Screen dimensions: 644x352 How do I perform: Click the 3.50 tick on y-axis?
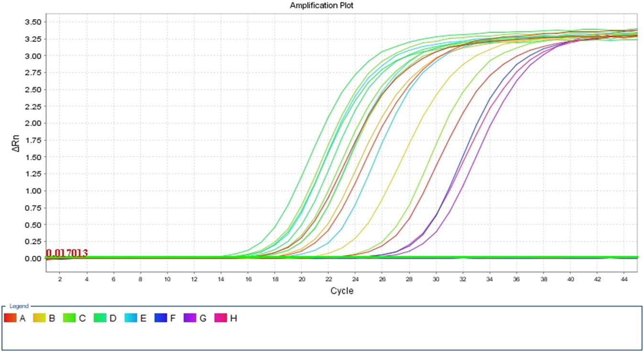pos(33,22)
